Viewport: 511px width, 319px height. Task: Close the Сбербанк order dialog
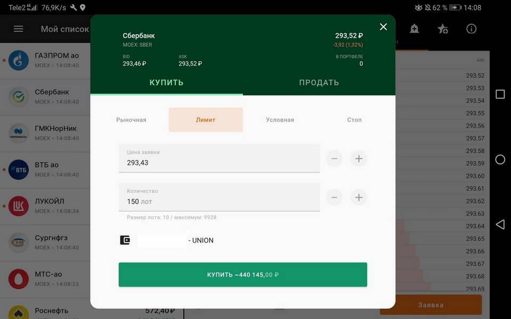tap(383, 27)
